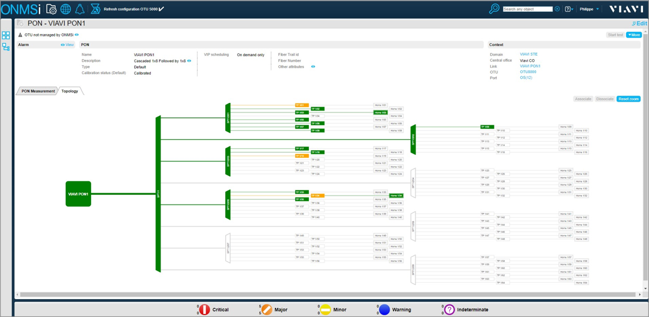Click the PON page folder-gear title icon
Screen dimensions: 649x317
[x=21, y=23]
